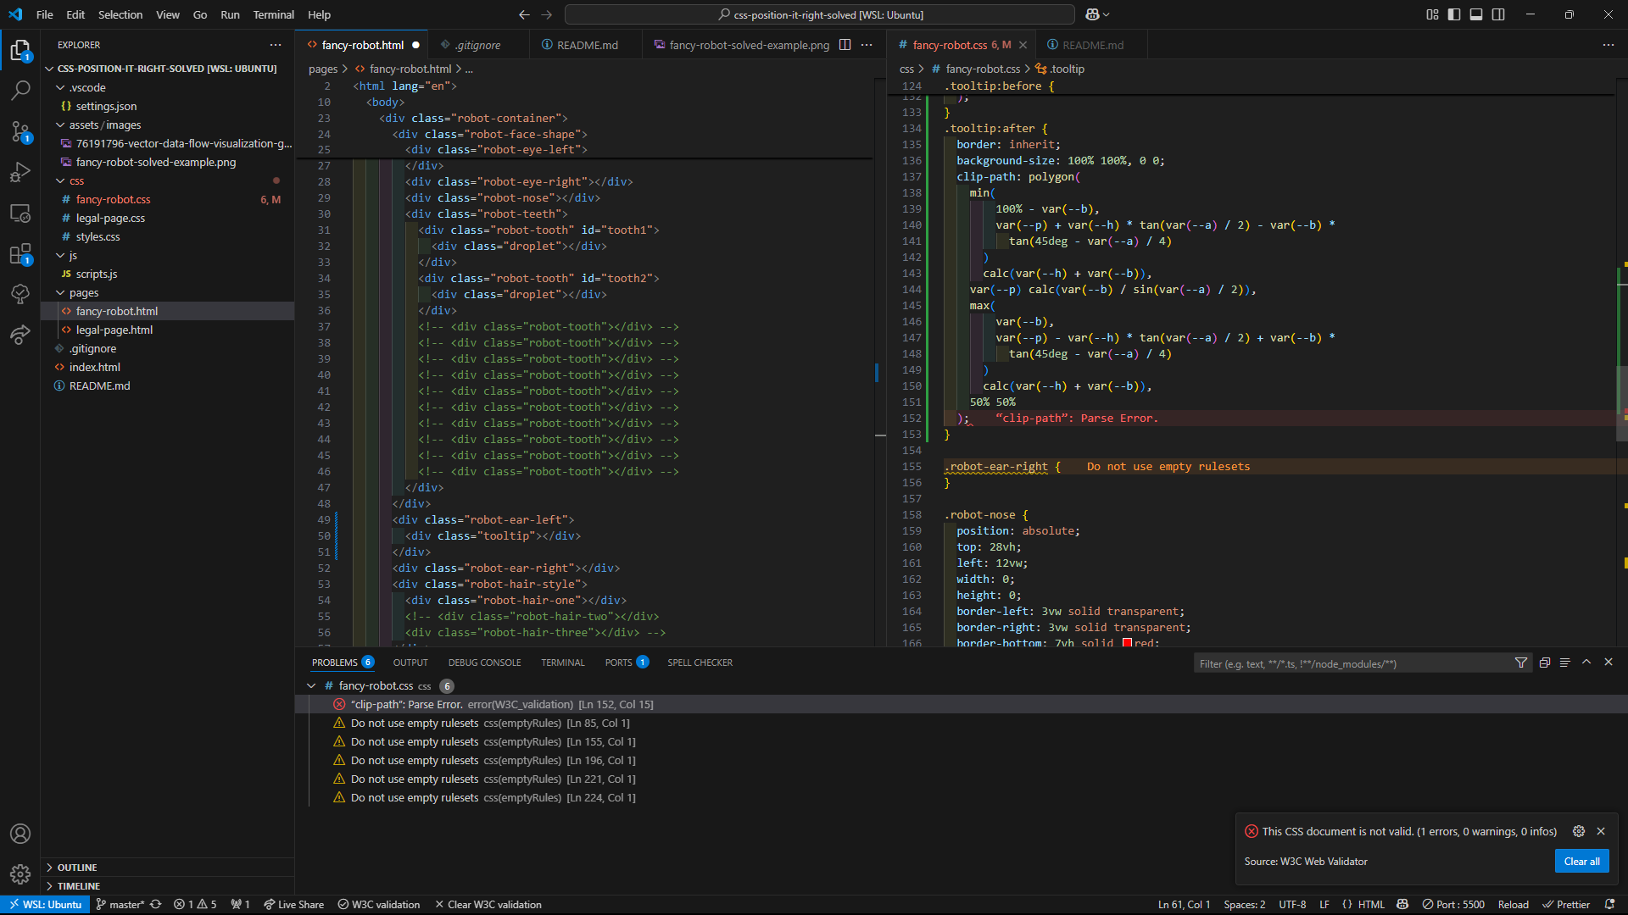
Task: Open the Manage gear menu
Action: [20, 873]
